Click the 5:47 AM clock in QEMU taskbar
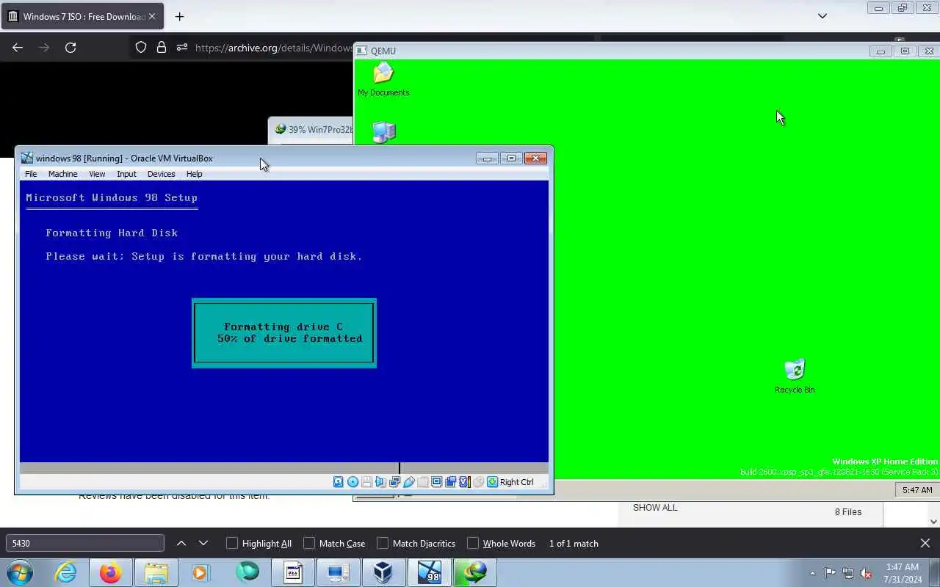This screenshot has width=940, height=587. 917,490
